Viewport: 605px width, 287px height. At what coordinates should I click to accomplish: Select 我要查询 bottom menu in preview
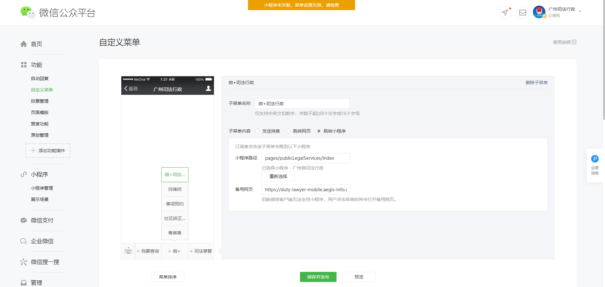coord(148,251)
